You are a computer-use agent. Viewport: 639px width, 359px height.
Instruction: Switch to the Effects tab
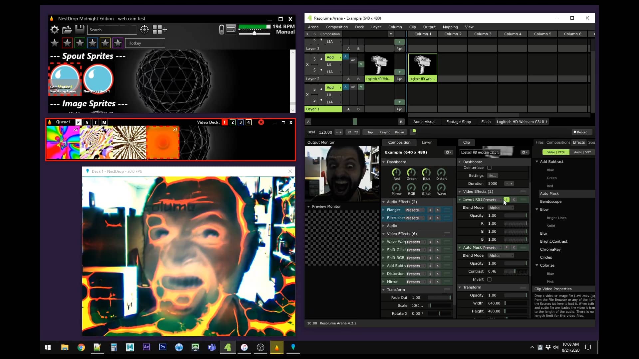click(x=579, y=142)
